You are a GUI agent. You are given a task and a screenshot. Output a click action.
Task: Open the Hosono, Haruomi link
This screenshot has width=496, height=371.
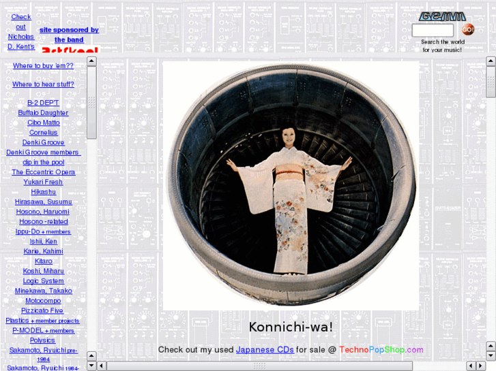point(43,212)
